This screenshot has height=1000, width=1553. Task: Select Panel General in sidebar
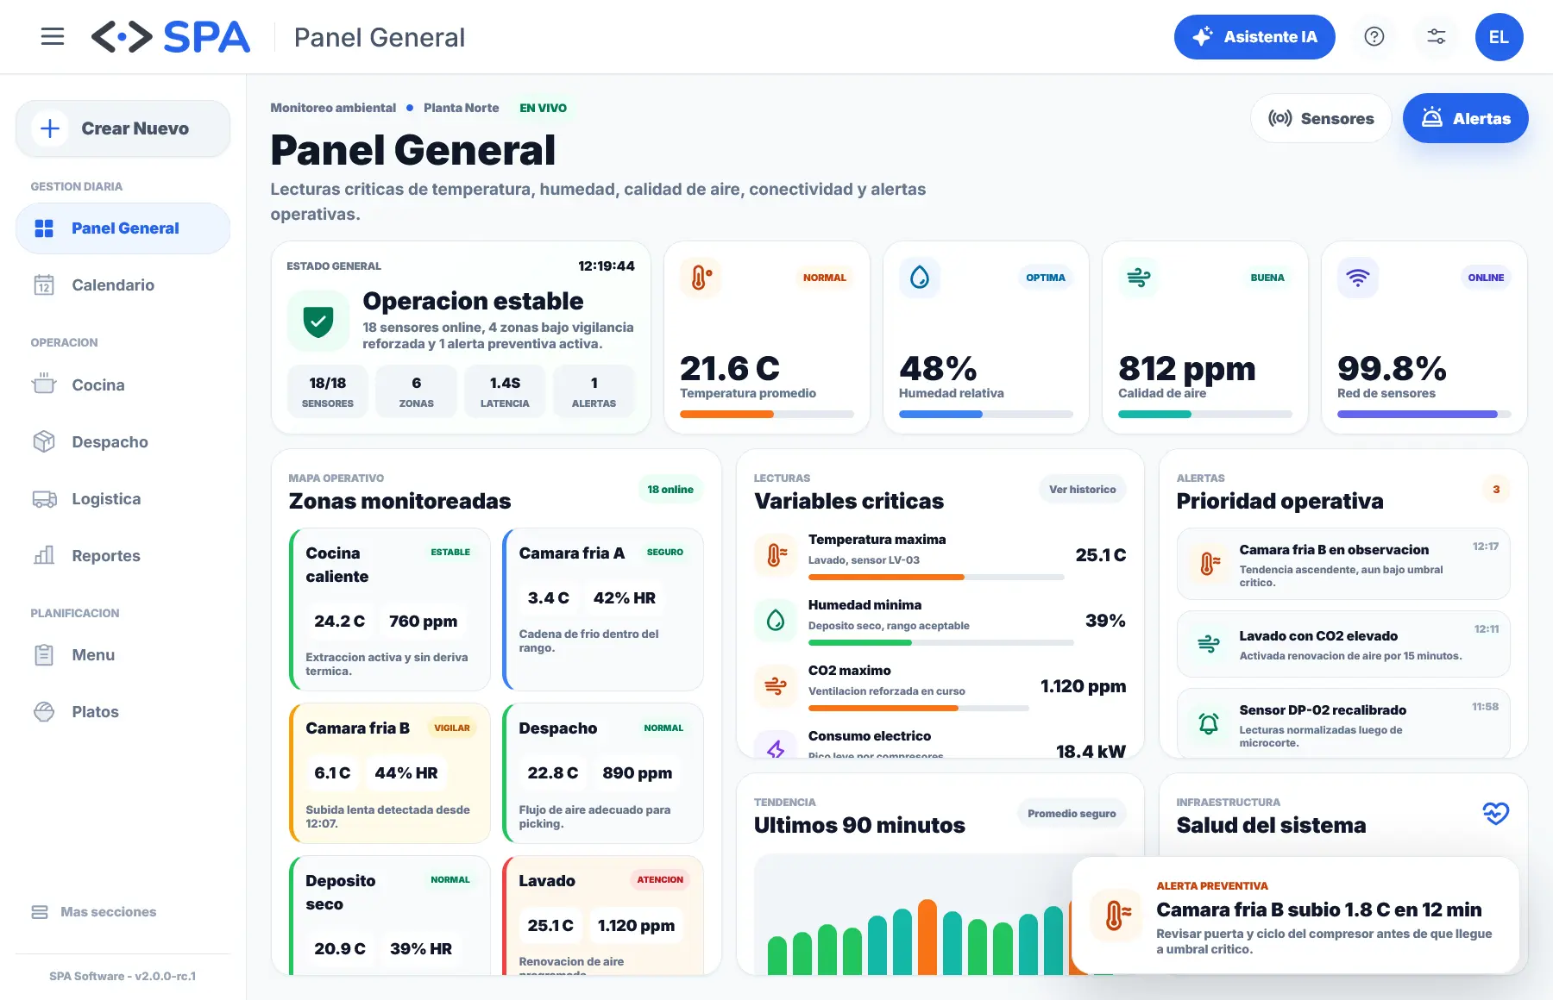[x=123, y=228]
